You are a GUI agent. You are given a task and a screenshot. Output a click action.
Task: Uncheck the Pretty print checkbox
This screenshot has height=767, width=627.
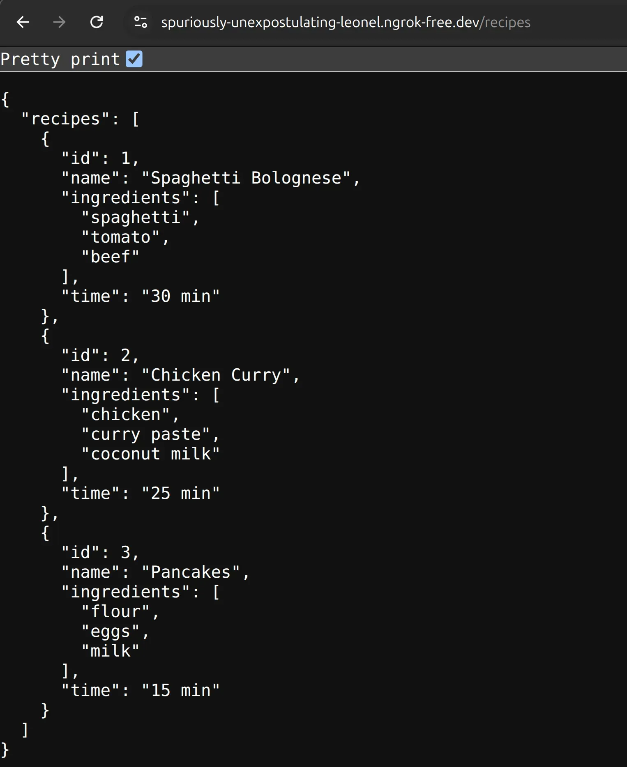point(134,59)
